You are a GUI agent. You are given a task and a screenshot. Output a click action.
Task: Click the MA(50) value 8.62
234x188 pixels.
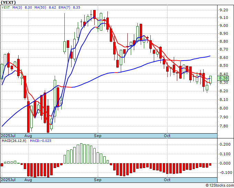pyautogui.click(x=52, y=8)
